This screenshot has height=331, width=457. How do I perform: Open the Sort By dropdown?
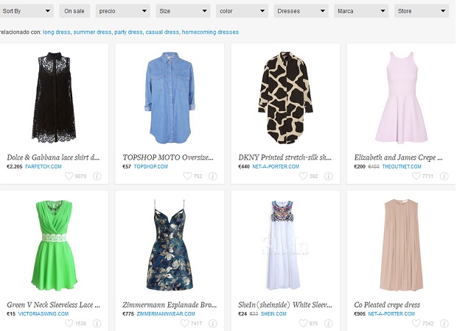point(26,11)
